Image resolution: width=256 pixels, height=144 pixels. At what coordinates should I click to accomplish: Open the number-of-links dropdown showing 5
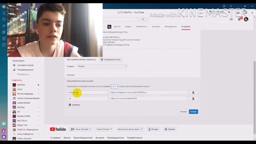(x=114, y=86)
